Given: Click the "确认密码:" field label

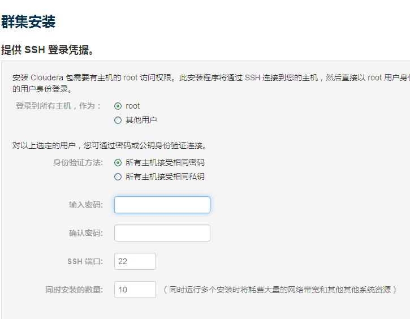Looking at the screenshot, I should click(86, 233).
